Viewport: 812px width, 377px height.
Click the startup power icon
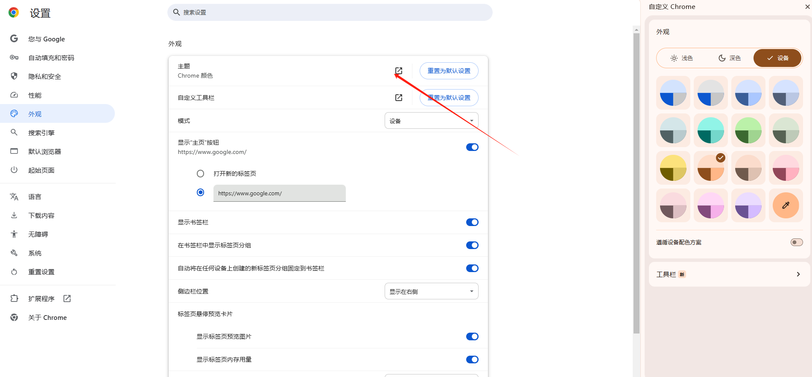point(14,170)
